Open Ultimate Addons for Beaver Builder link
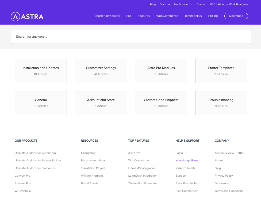Screen dimensions: 261x202 click(38, 160)
